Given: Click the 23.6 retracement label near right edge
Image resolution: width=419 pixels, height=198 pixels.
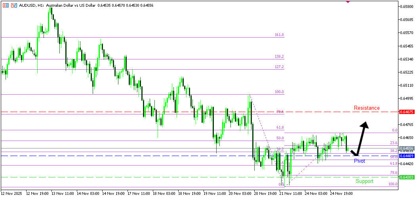Looking at the screenshot, I should click(x=393, y=143).
